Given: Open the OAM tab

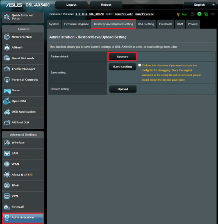Looking at the screenshot, I should 180,24.
